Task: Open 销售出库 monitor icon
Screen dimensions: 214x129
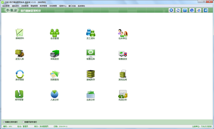Action: click(x=91, y=53)
